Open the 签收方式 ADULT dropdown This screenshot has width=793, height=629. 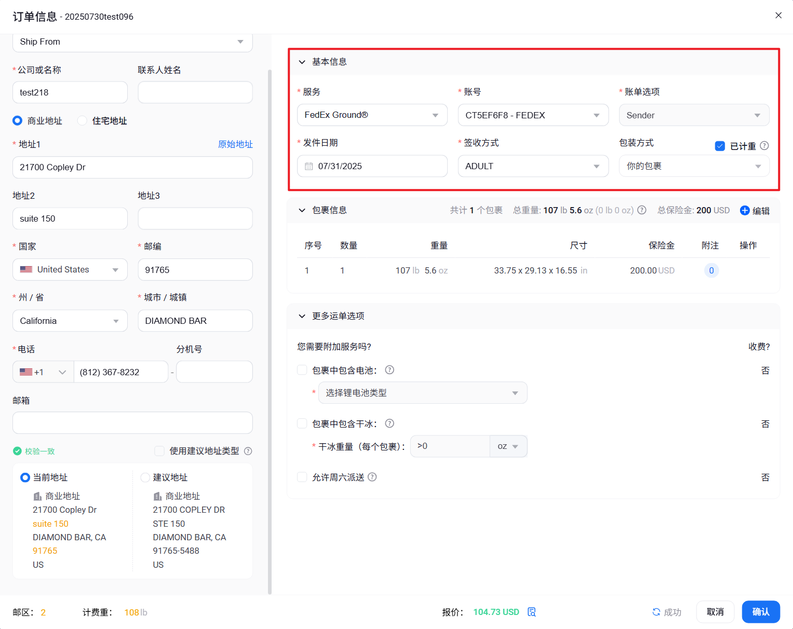coord(533,166)
